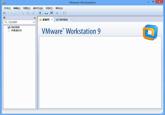This screenshot has width=165, height=115.
Task: Switch to the 我的电脑 tab
Action: [x=63, y=20]
